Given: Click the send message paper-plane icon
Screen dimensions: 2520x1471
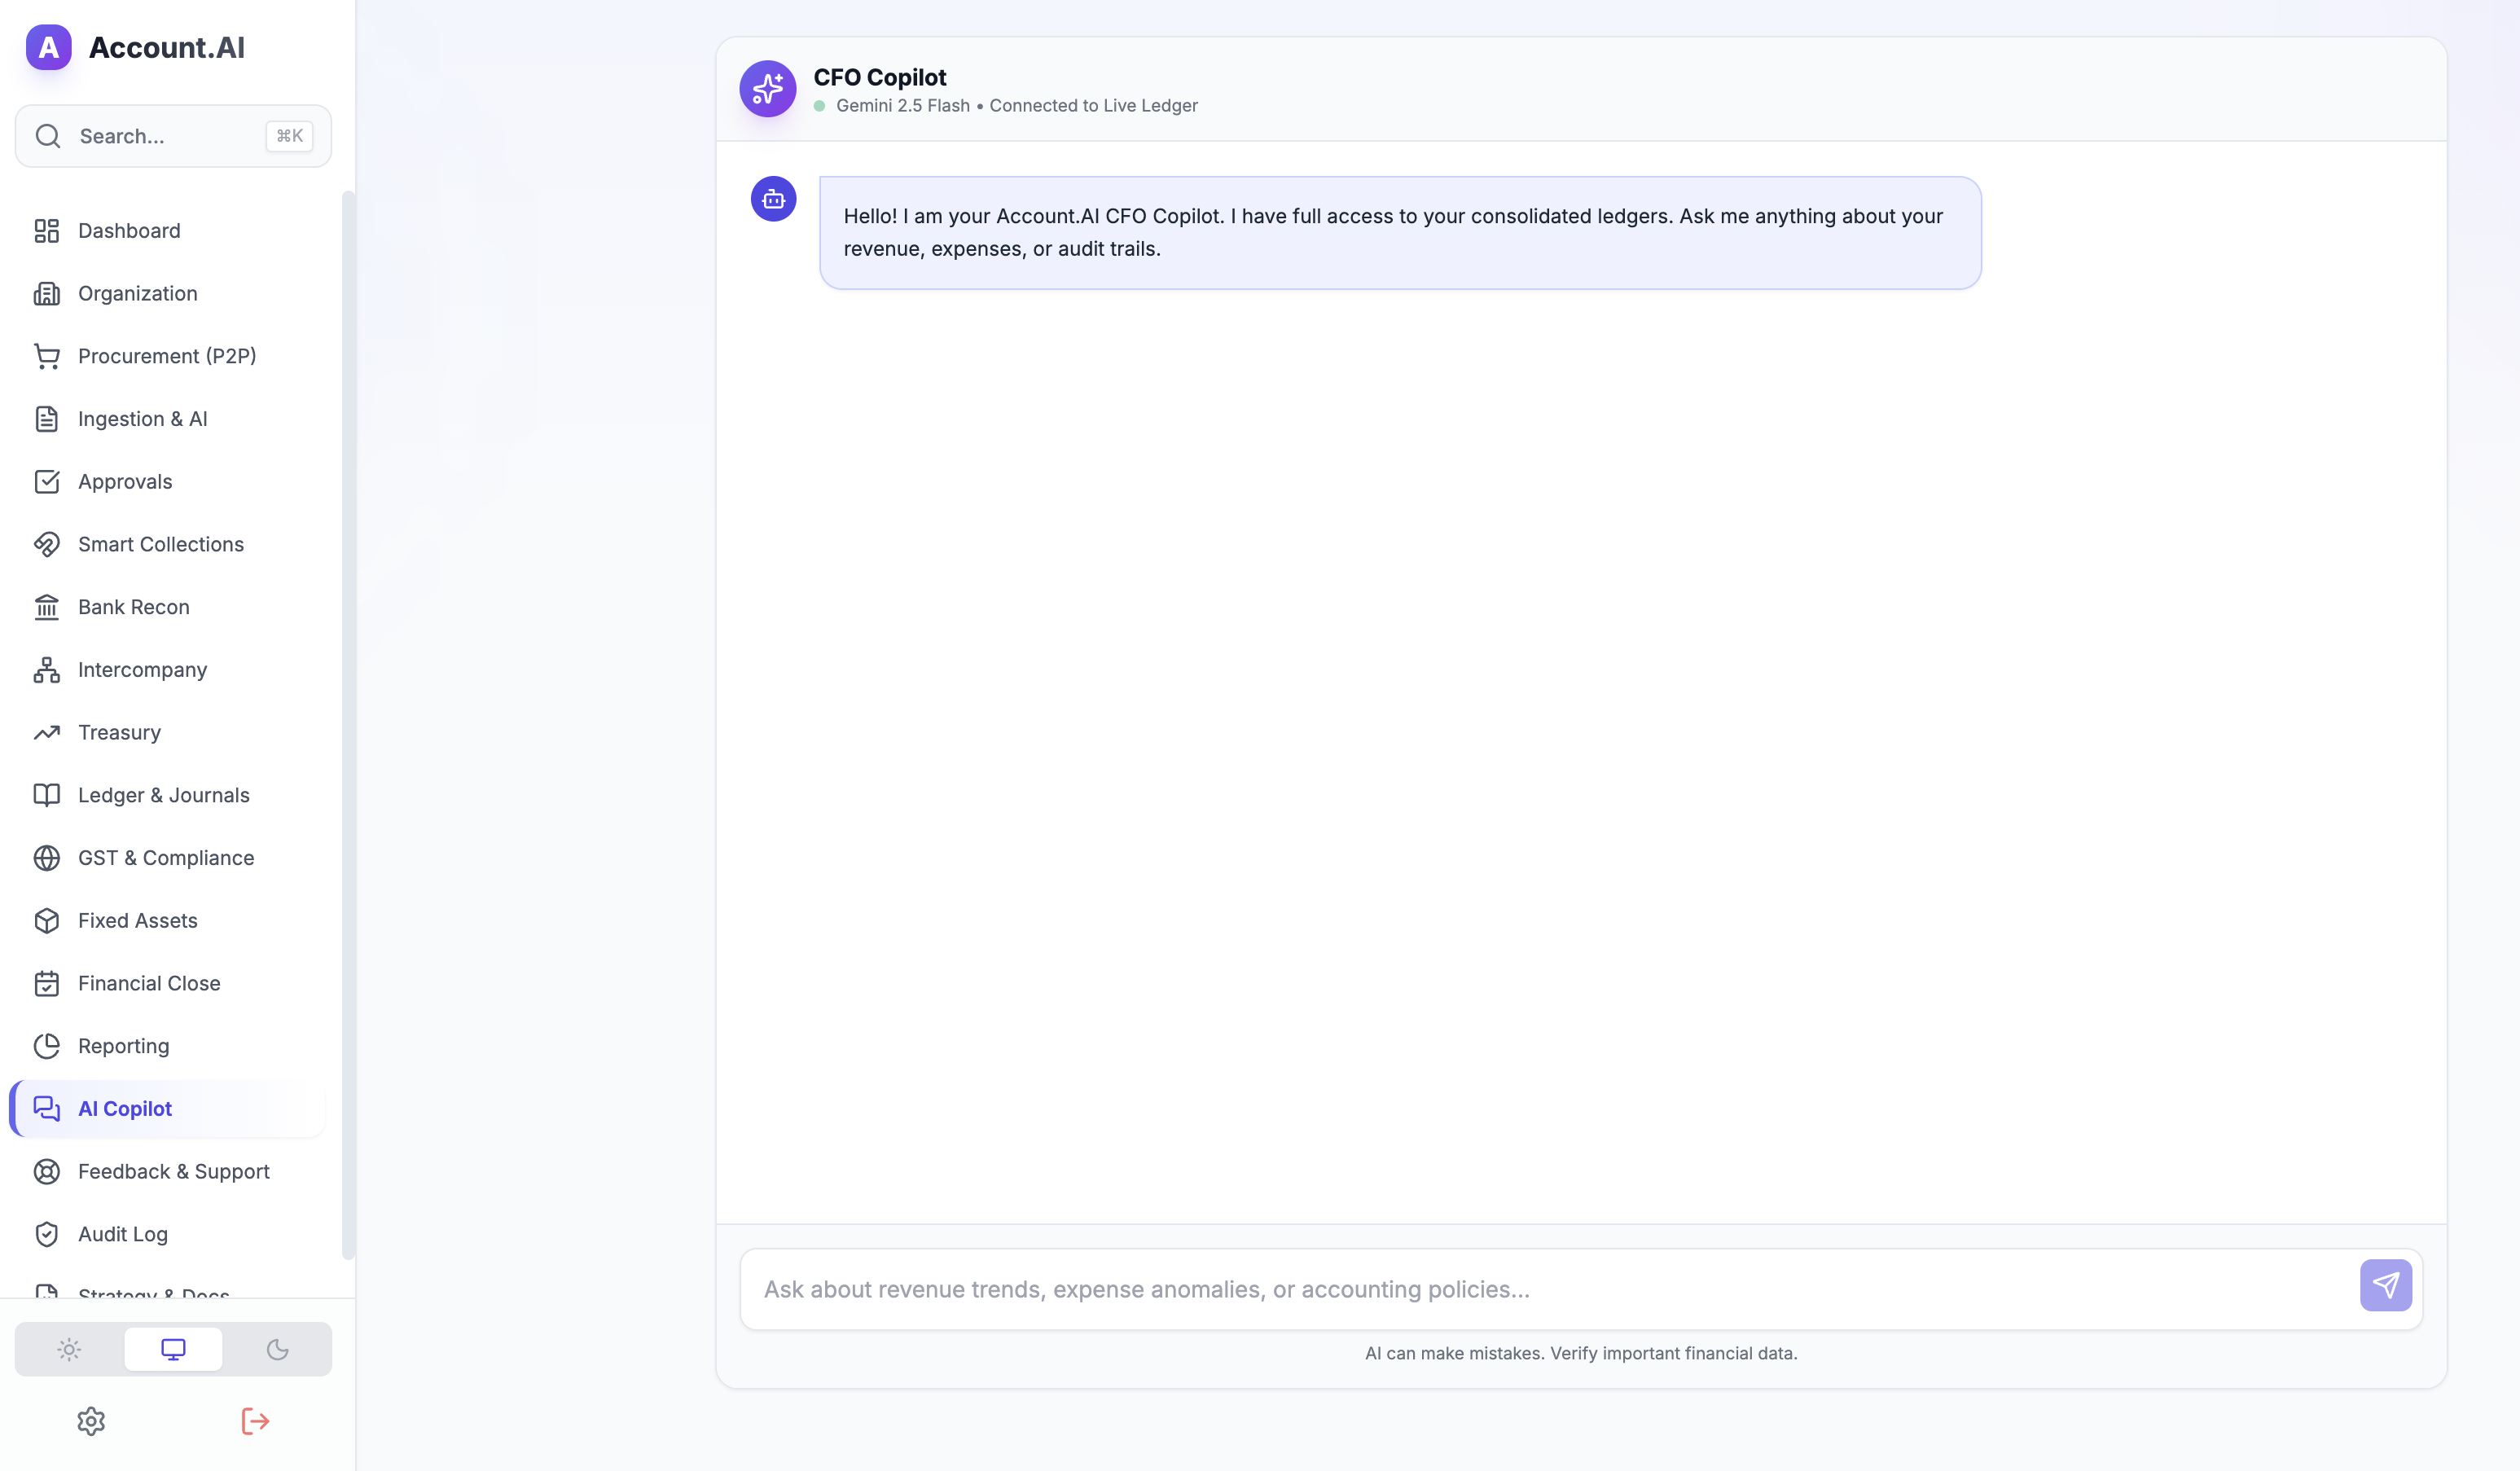Looking at the screenshot, I should point(2385,1285).
